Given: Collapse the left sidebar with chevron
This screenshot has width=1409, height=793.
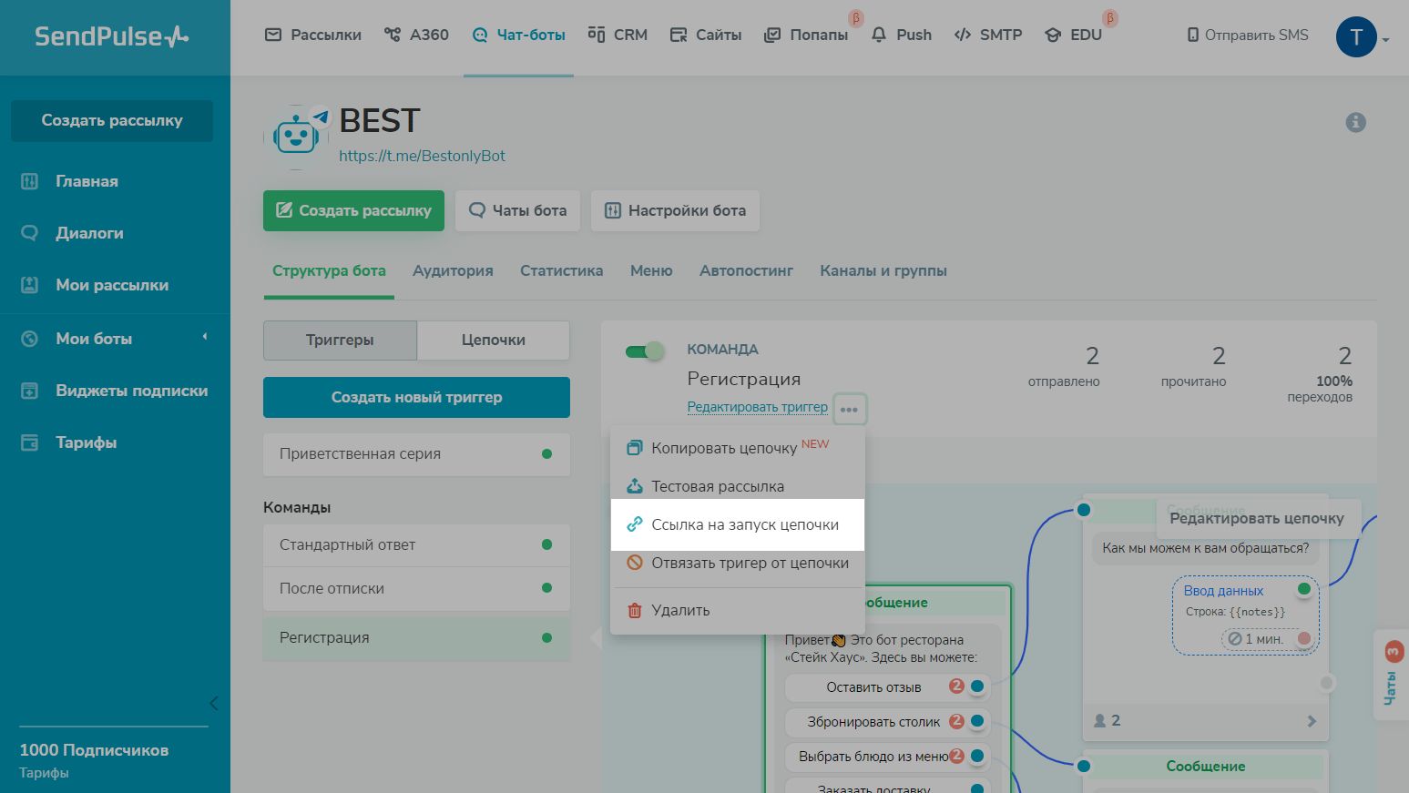Looking at the screenshot, I should point(213,703).
